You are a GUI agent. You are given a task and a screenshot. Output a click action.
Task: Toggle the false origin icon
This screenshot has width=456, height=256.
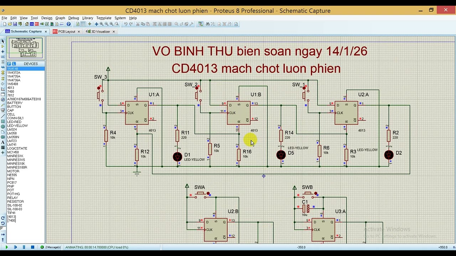[90, 24]
